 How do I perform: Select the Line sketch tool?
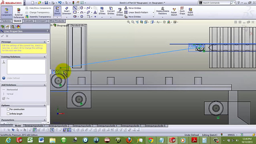click(75, 8)
